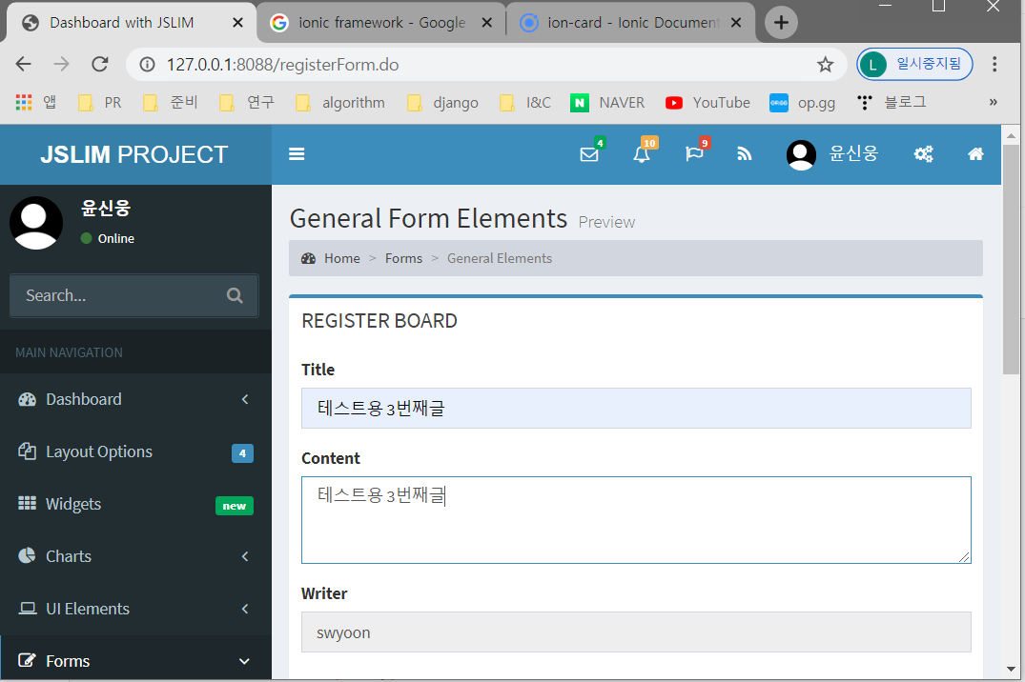
Task: Open the op.gg bookmark
Action: point(802,103)
